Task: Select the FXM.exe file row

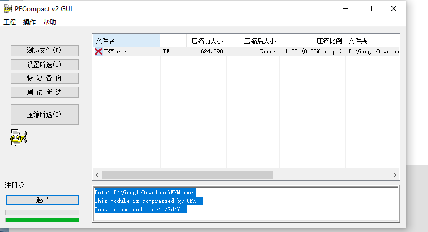Action: (246, 51)
